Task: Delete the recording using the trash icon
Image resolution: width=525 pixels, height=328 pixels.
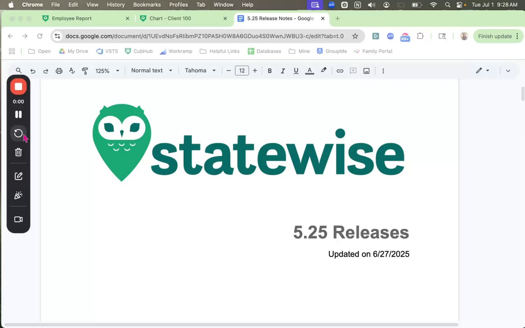Action: click(18, 152)
